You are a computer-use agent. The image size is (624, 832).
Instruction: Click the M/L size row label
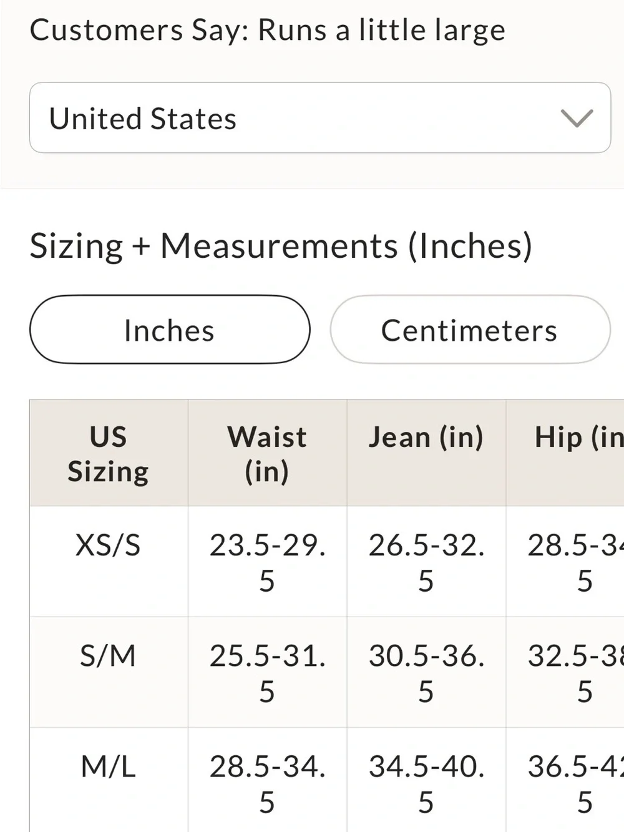click(x=109, y=766)
